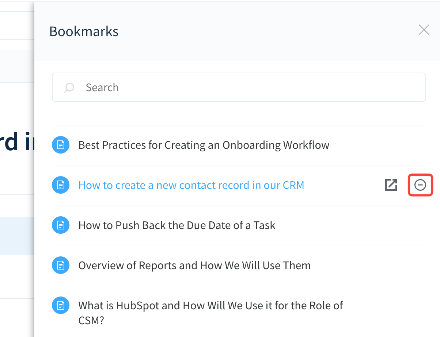Image resolution: width=440 pixels, height=337 pixels.
Task: Open Best Practices for Creating an Onboarding Workflow
Action: coord(204,145)
